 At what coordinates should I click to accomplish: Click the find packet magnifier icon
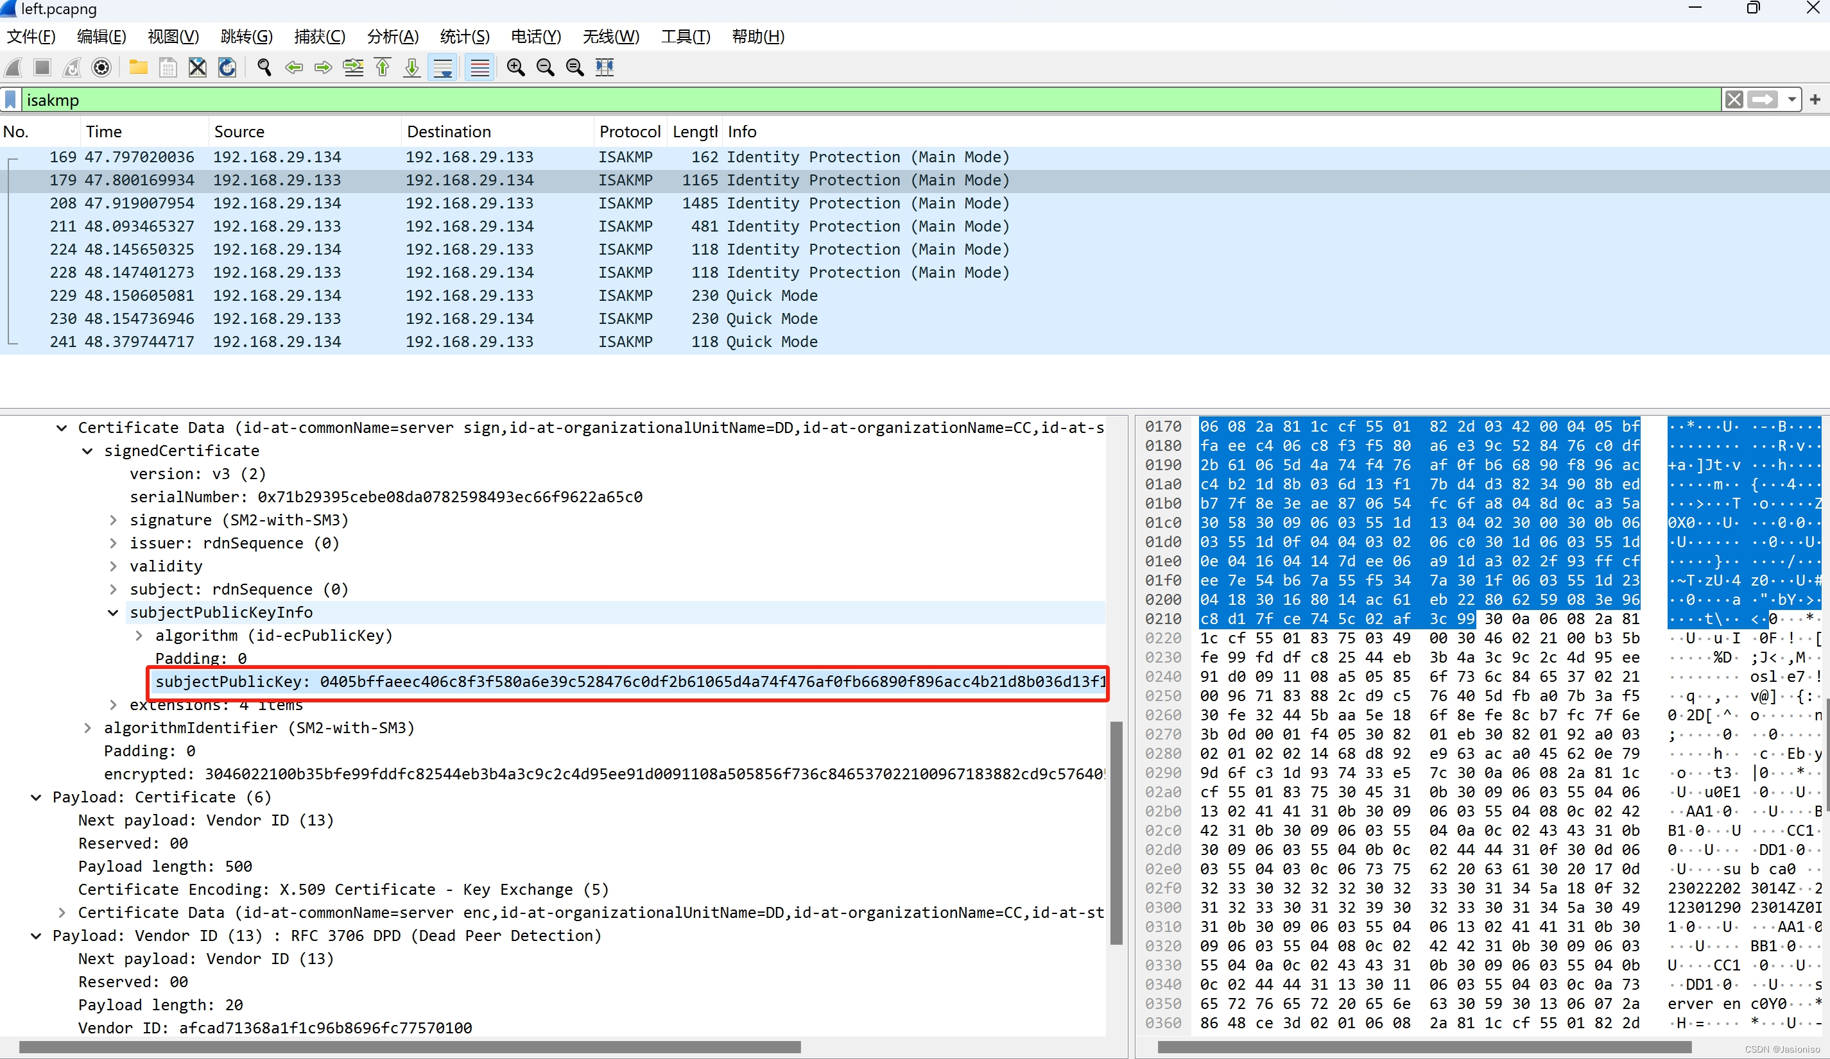pyautogui.click(x=264, y=67)
